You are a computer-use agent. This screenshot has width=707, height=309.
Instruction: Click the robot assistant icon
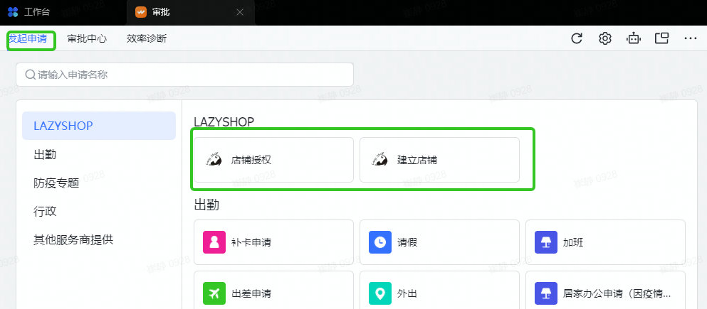(634, 38)
